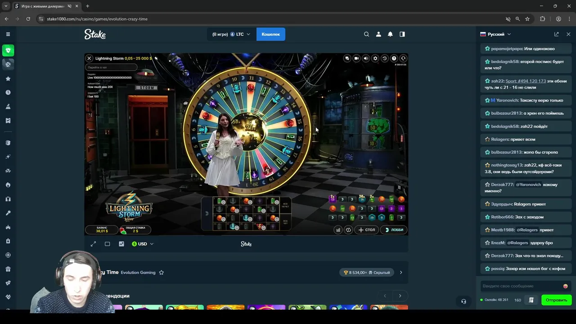Open the Stake sidebar hamburger menu
Viewport: 576px width, 324px height.
click(8, 34)
